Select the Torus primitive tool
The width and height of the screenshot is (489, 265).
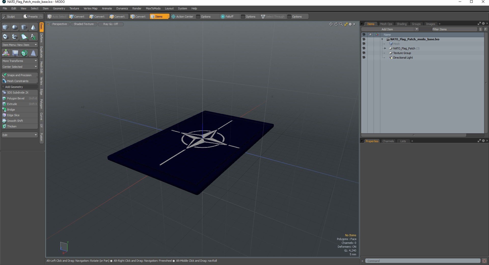point(6,37)
